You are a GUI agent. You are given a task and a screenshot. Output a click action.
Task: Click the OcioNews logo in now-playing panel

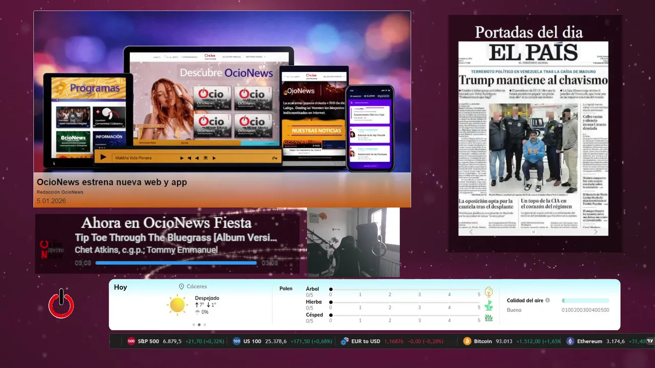(52, 249)
